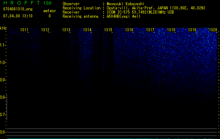Click the 0.6 kHz axis label
Screen dimensions: 220x139
point(3,132)
